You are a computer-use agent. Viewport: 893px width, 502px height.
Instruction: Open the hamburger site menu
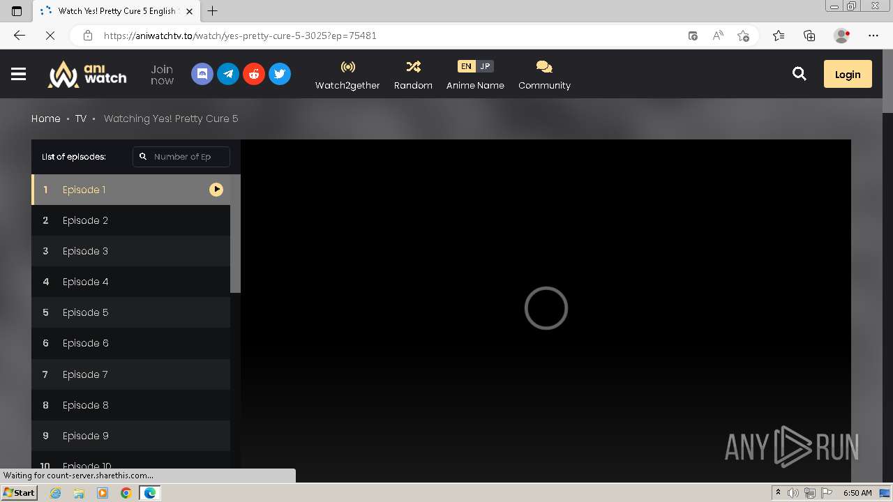click(x=19, y=74)
